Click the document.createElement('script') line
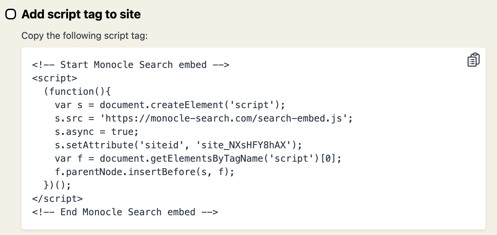Screen dimensions: 497x235 coord(170,105)
